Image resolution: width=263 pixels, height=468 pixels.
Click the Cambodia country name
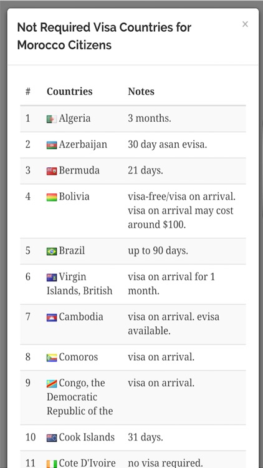81,316
